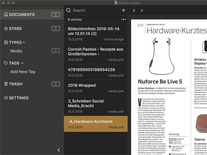Click the Documents count badge 6
The width and height of the screenshot is (207, 155).
tap(56, 14)
